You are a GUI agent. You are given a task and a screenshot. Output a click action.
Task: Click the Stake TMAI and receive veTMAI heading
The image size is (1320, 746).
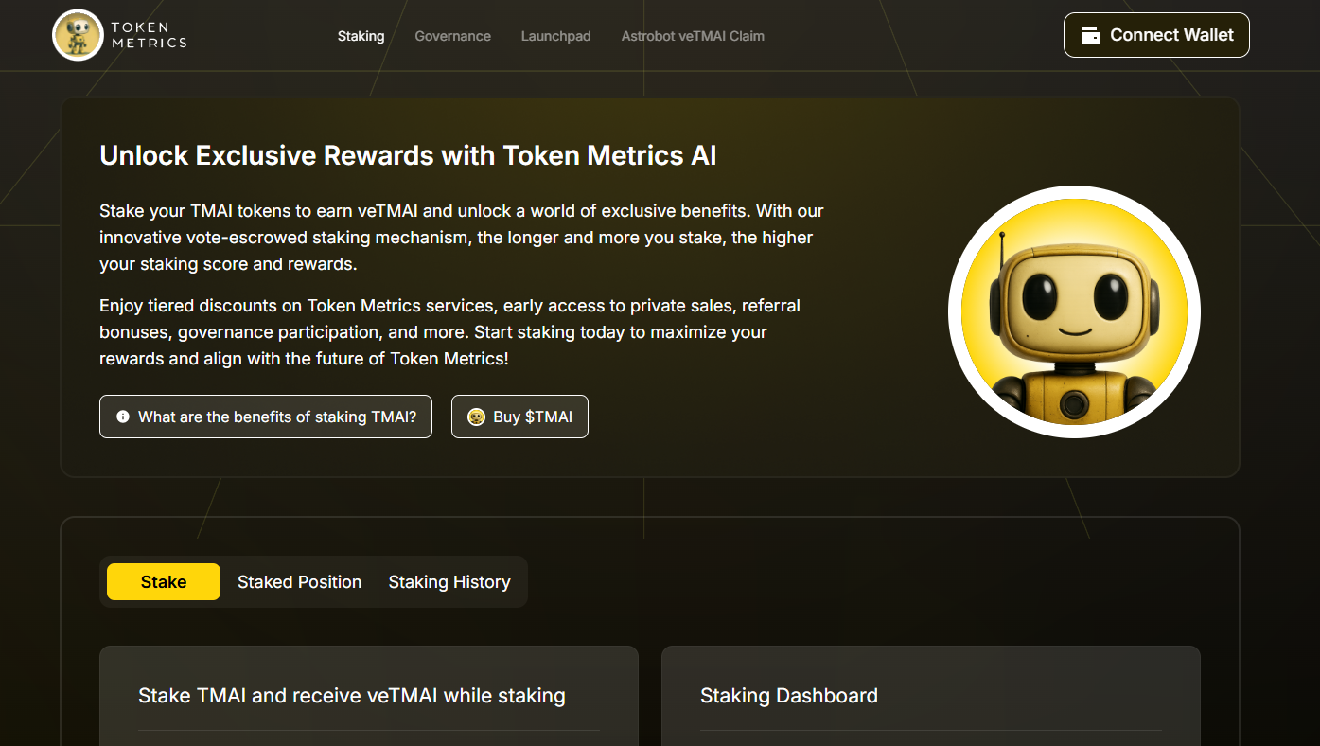tap(351, 695)
